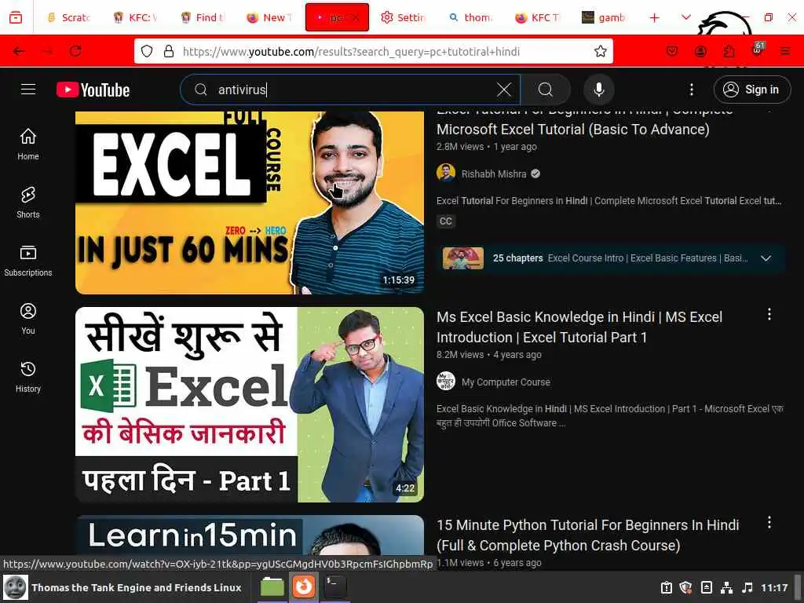This screenshot has width=804, height=603.
Task: Open the YouTube guide hamburger menu
Action: [x=28, y=90]
